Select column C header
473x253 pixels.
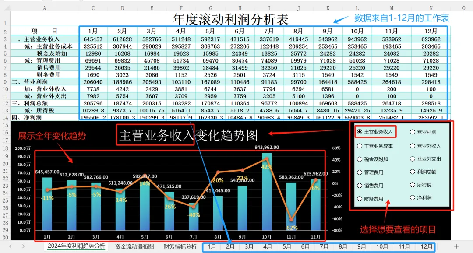93,8
